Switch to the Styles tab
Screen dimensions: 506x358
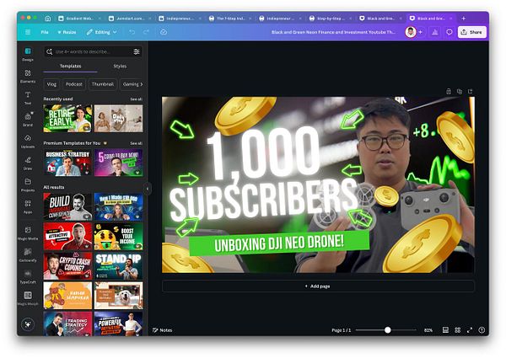120,66
